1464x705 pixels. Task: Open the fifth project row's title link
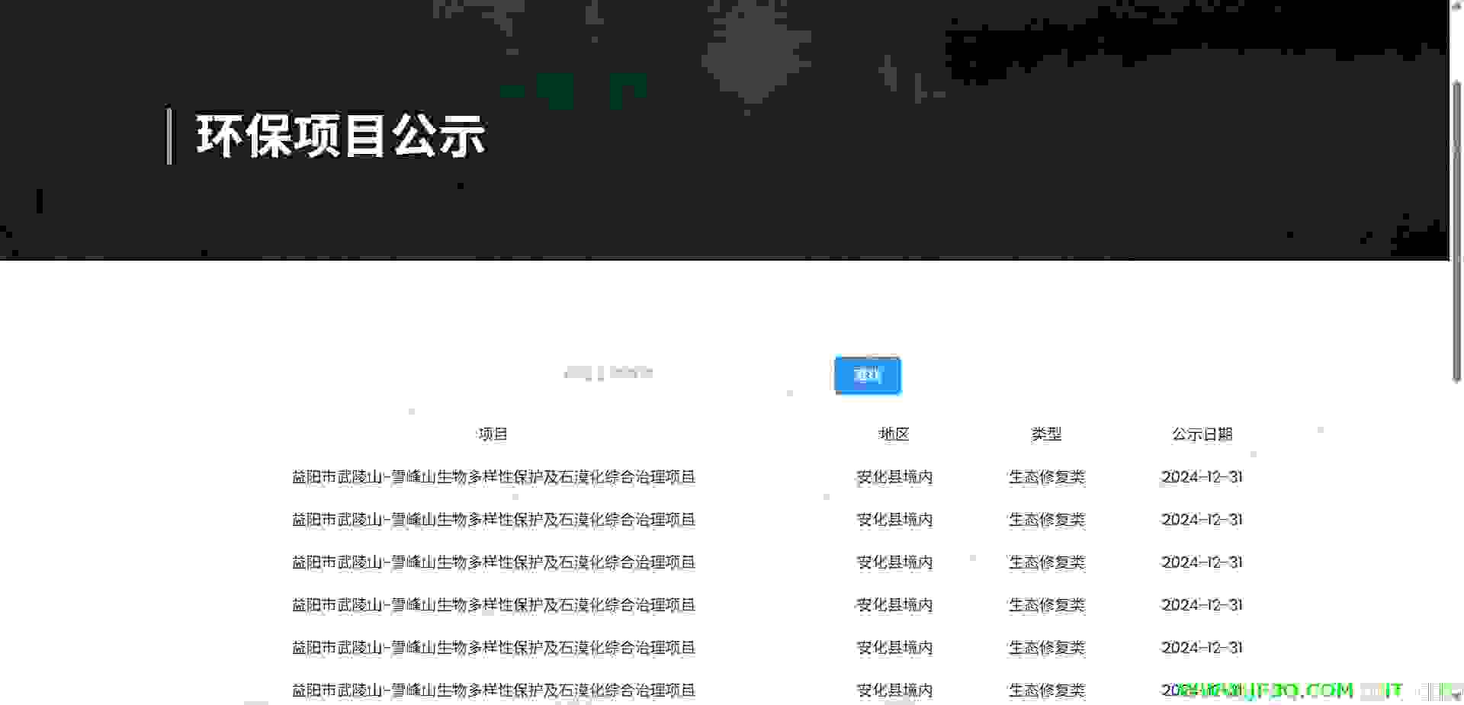(493, 648)
